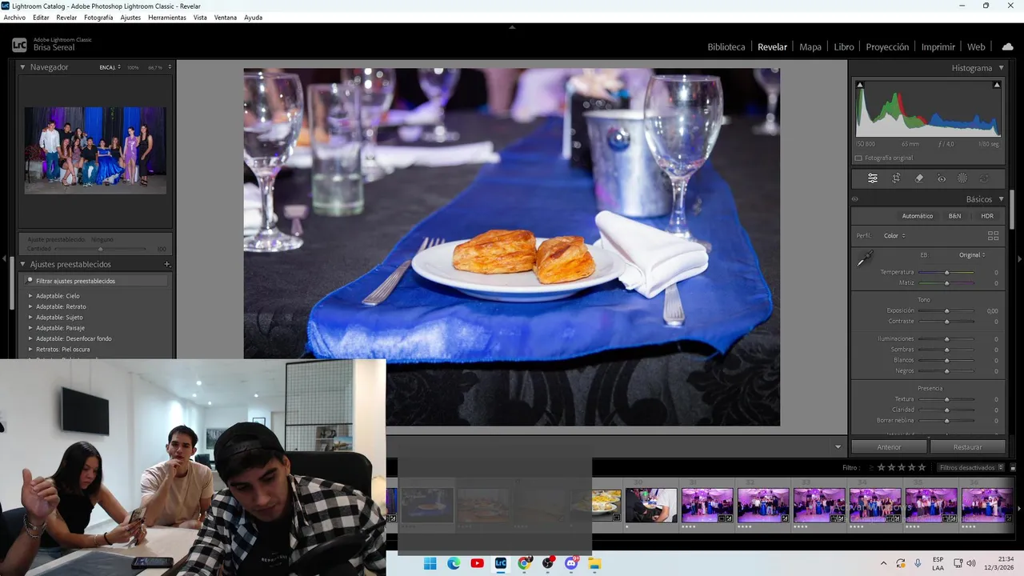This screenshot has height=576, width=1024.
Task: Activate the Crop overlay tool
Action: click(896, 178)
